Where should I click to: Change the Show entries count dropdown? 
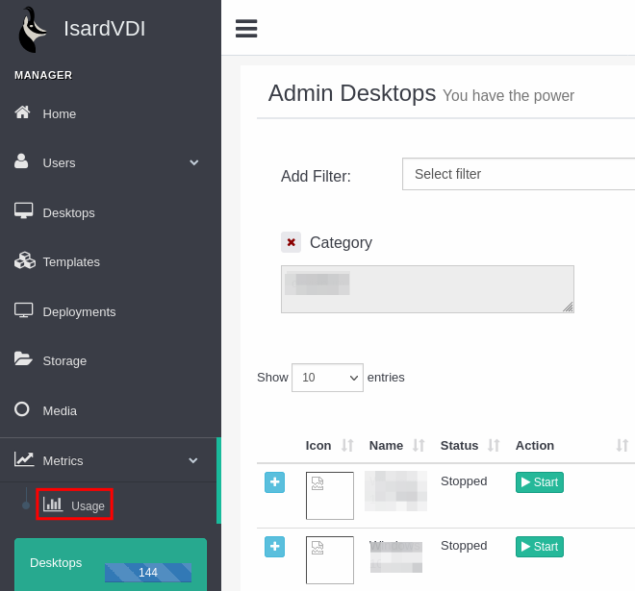327,378
